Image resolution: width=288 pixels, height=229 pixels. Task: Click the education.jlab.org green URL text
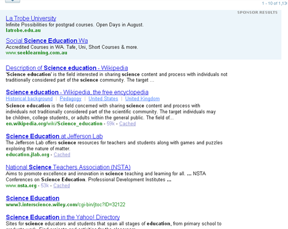pos(27,155)
